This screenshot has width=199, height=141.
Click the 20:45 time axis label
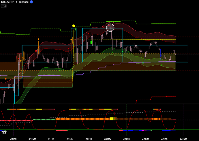click(x=13, y=138)
